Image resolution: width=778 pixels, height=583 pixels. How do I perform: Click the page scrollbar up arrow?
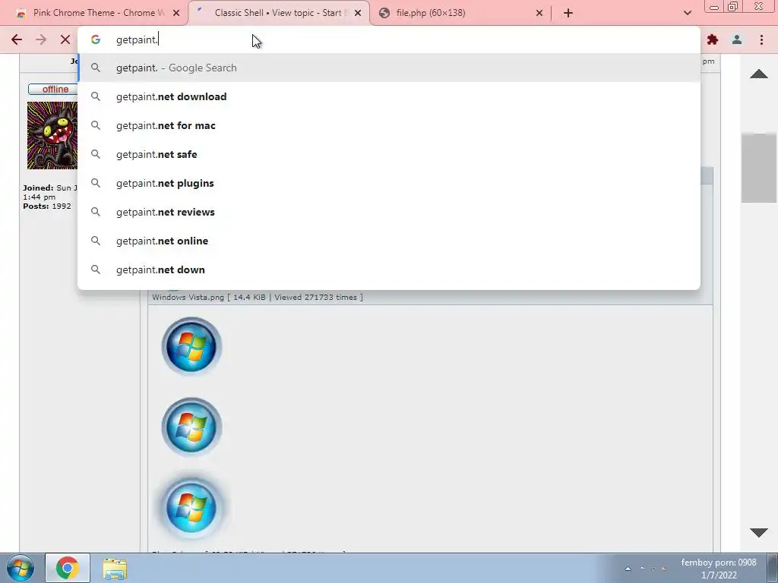tap(759, 74)
